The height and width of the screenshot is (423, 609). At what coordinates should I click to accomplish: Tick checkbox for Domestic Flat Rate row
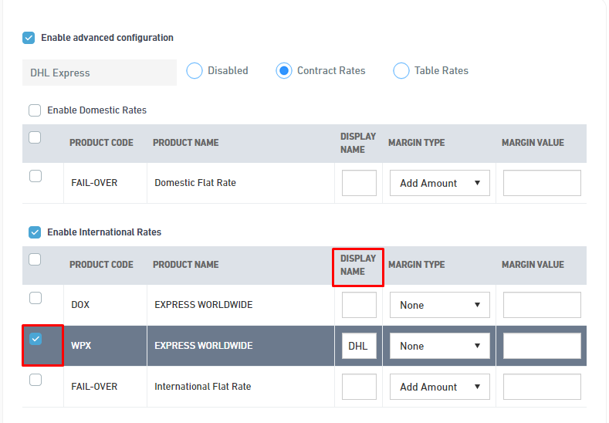point(36,176)
